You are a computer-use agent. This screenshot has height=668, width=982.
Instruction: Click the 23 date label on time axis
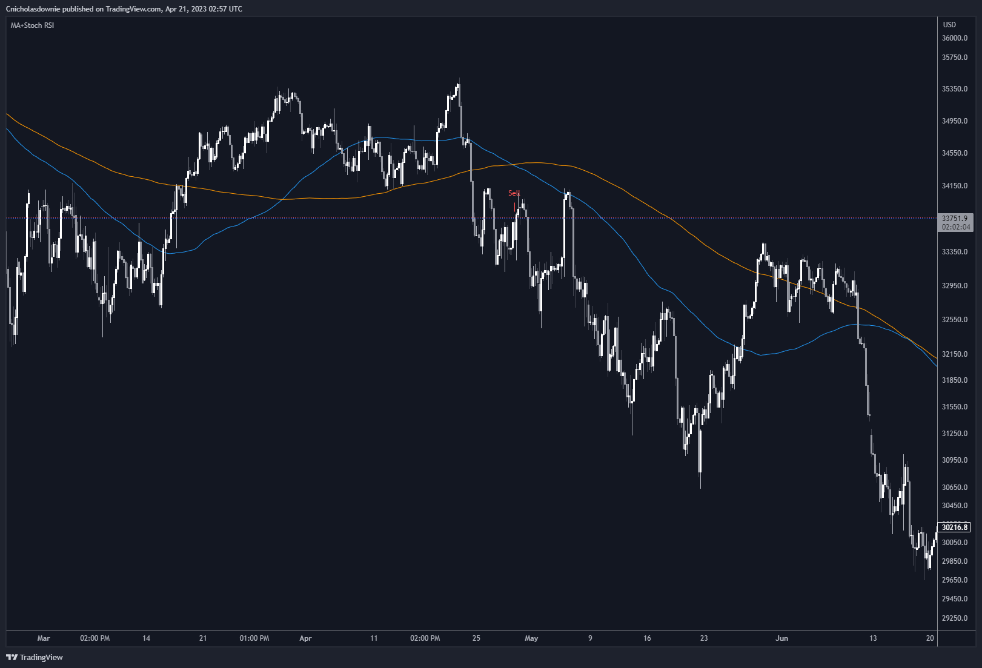[x=704, y=638]
